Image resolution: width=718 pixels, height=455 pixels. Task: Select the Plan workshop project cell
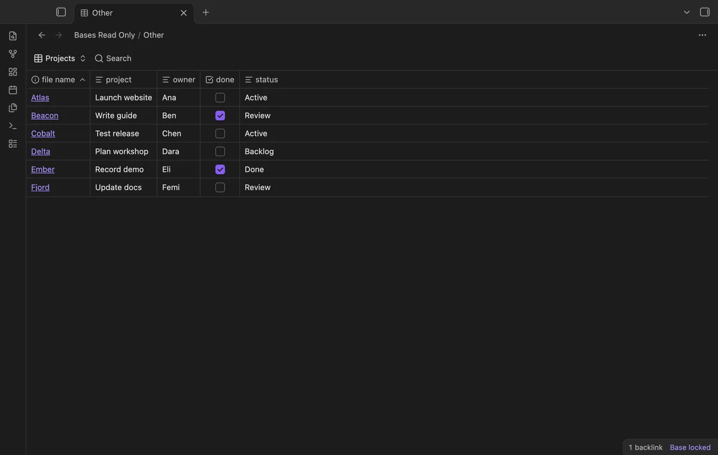(x=124, y=151)
